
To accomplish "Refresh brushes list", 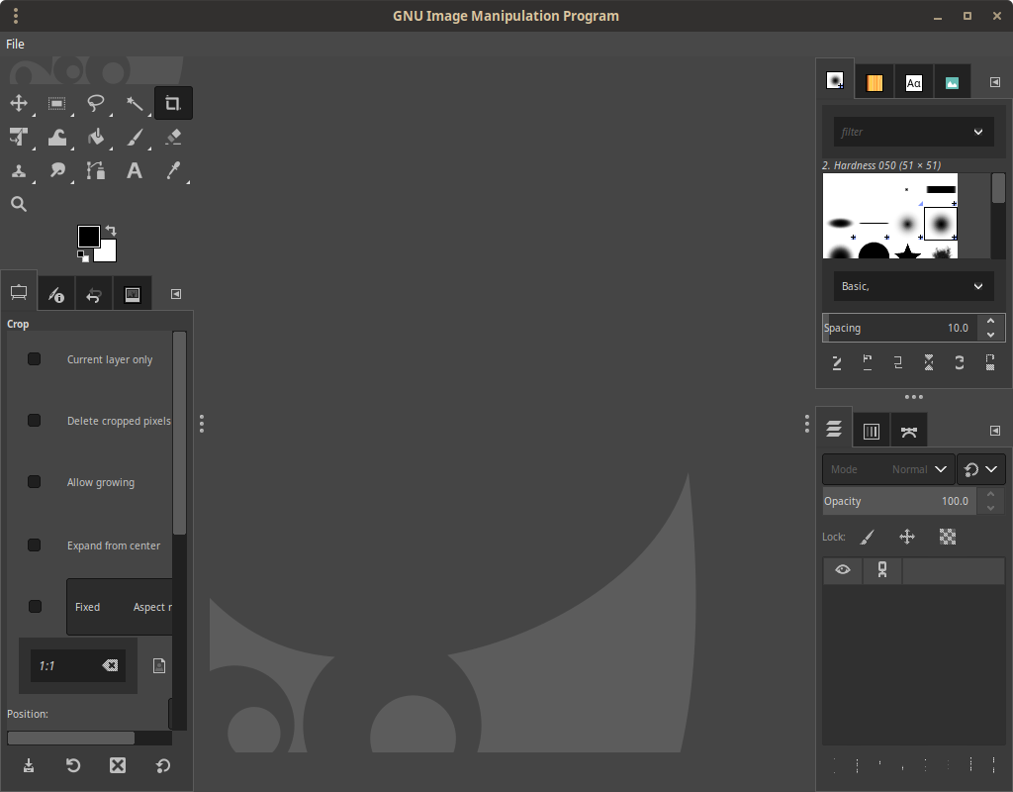I will click(x=960, y=362).
